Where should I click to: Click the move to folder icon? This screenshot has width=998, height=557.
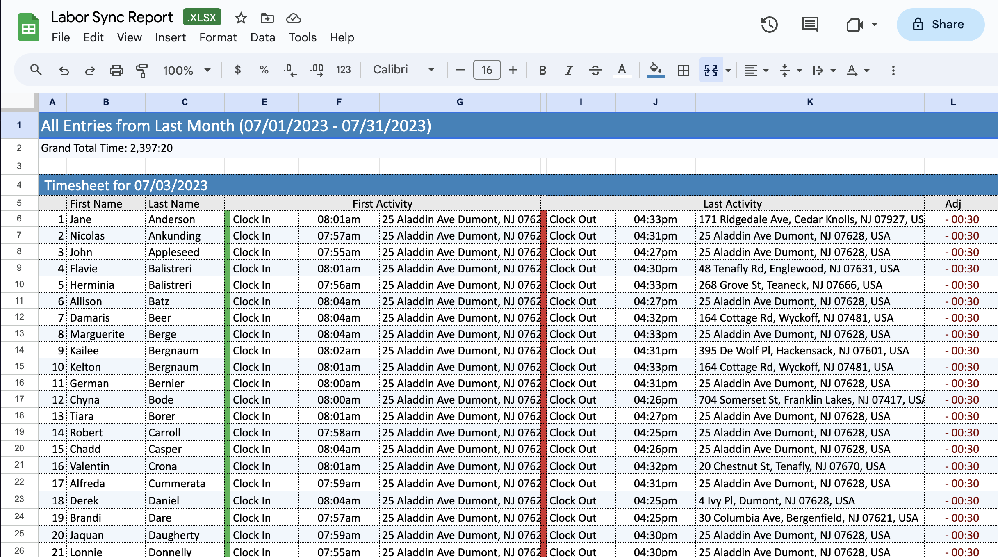point(267,18)
